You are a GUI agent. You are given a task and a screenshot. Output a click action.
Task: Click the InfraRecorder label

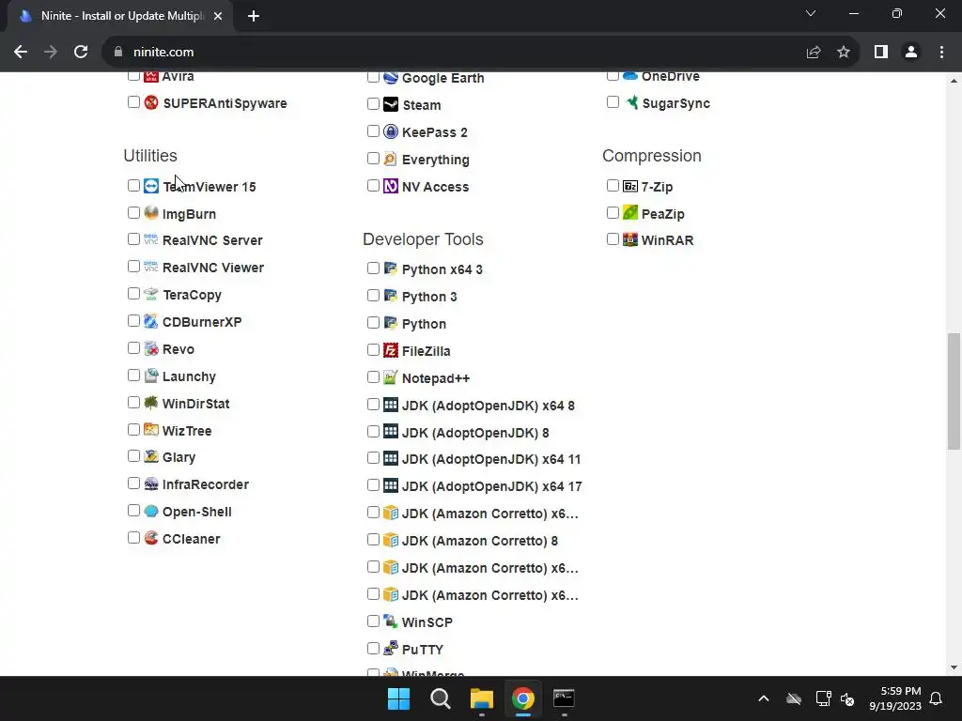tap(206, 484)
